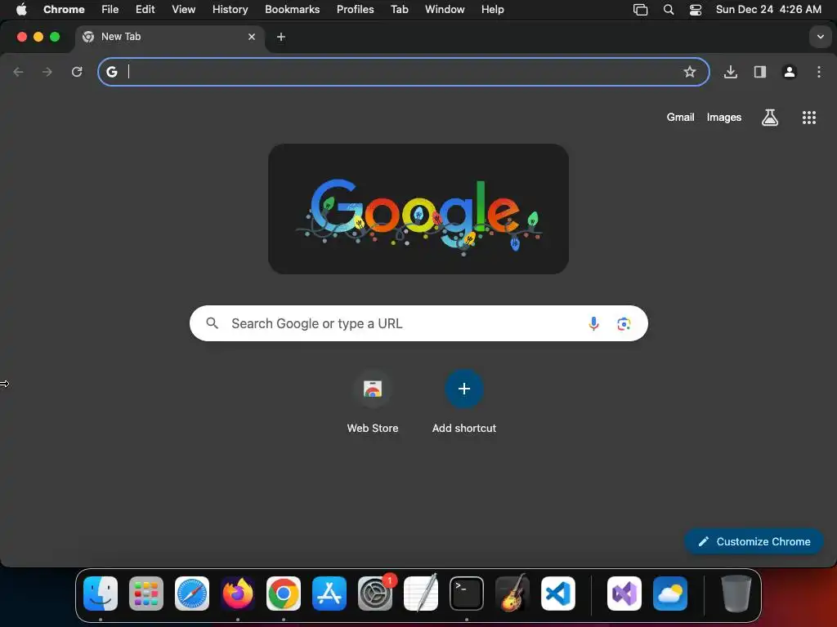The image size is (837, 627).
Task: Launch Safari from the dock
Action: (x=191, y=594)
